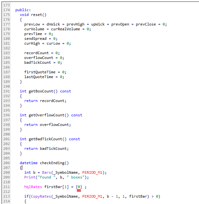Click the 'return recordCount;' statement
Viewport: 199px width, 204px height.
45,101
